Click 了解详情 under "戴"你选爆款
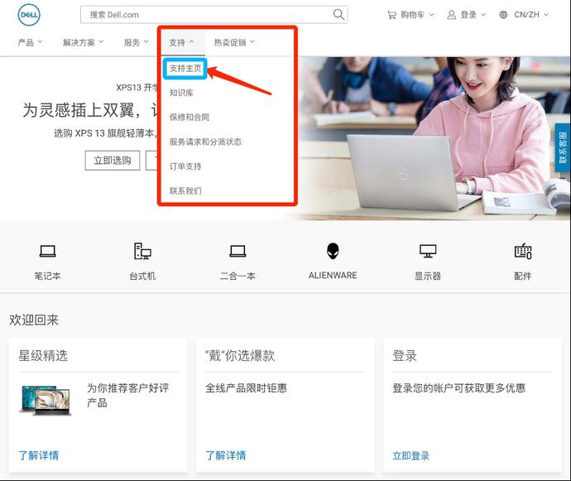The height and width of the screenshot is (481, 571). [225, 455]
